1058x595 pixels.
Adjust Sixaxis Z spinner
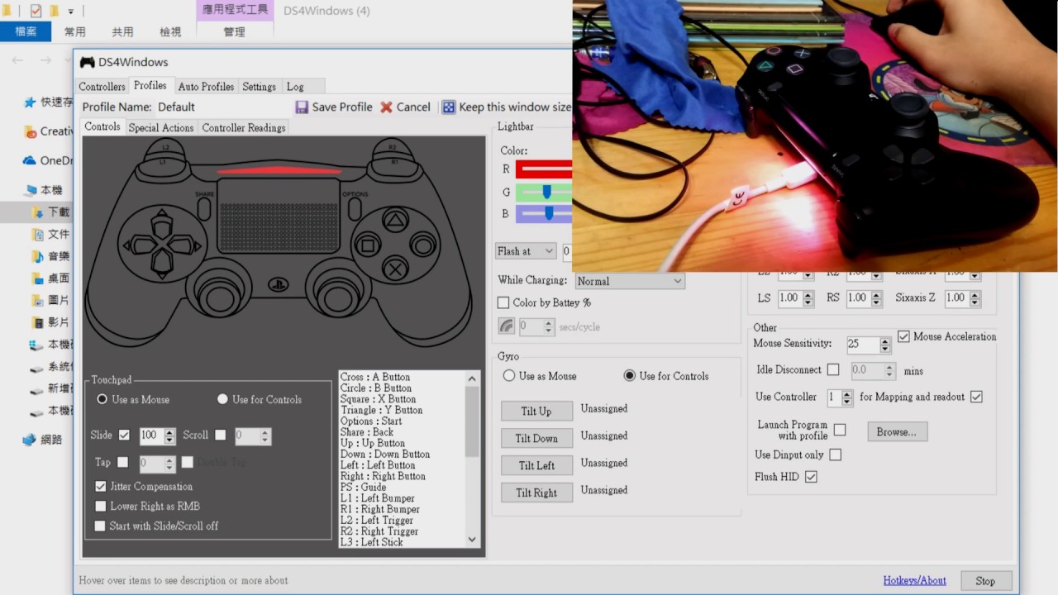click(974, 298)
